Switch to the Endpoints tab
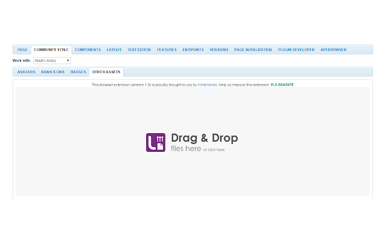The image size is (385, 240). [x=193, y=50]
